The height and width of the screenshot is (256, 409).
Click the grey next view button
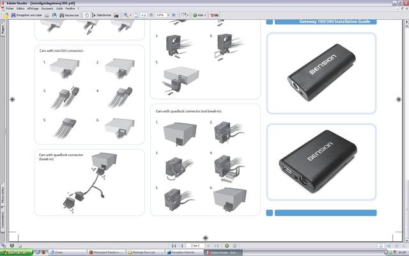(x=235, y=246)
